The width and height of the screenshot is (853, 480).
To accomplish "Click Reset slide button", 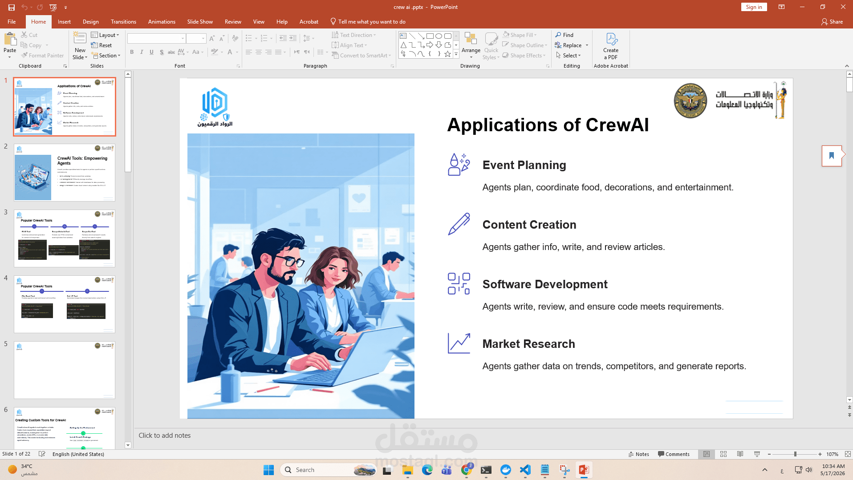I will coord(102,45).
